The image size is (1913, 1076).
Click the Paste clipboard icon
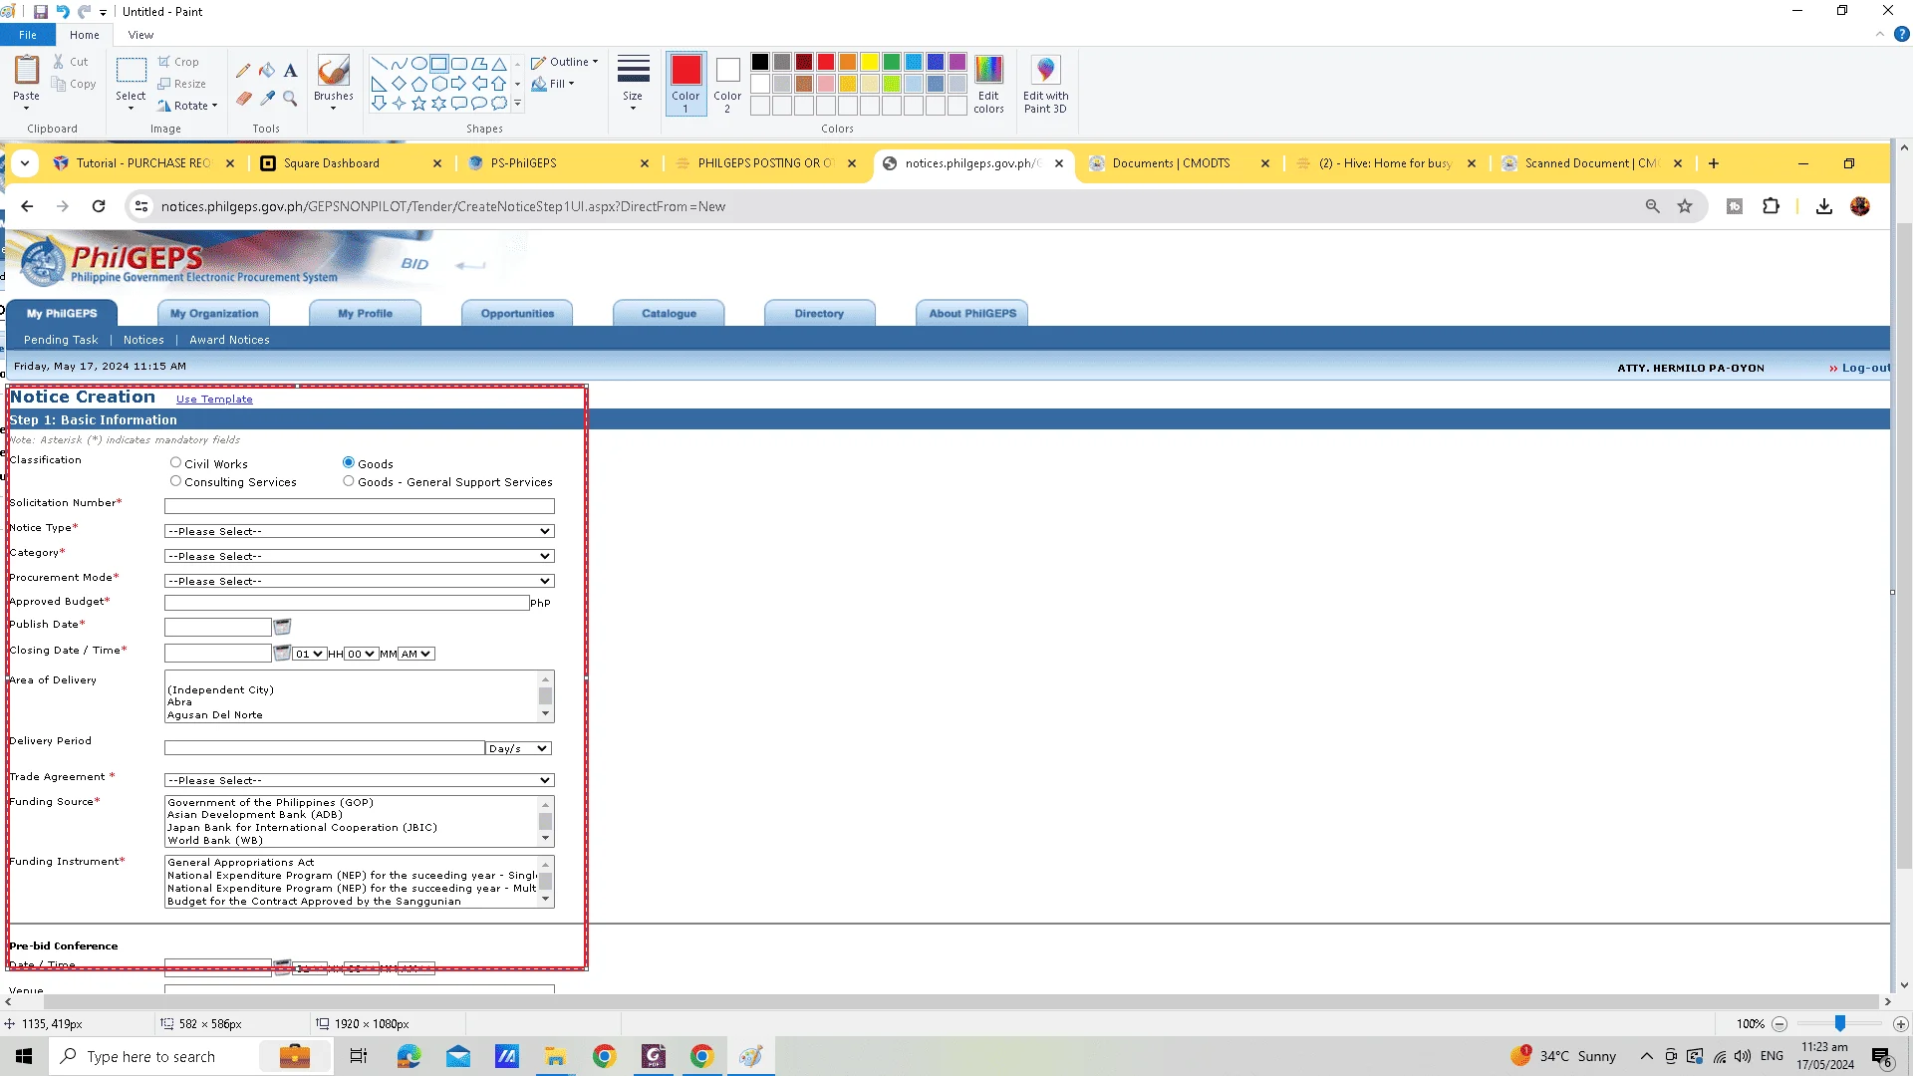pos(27,70)
